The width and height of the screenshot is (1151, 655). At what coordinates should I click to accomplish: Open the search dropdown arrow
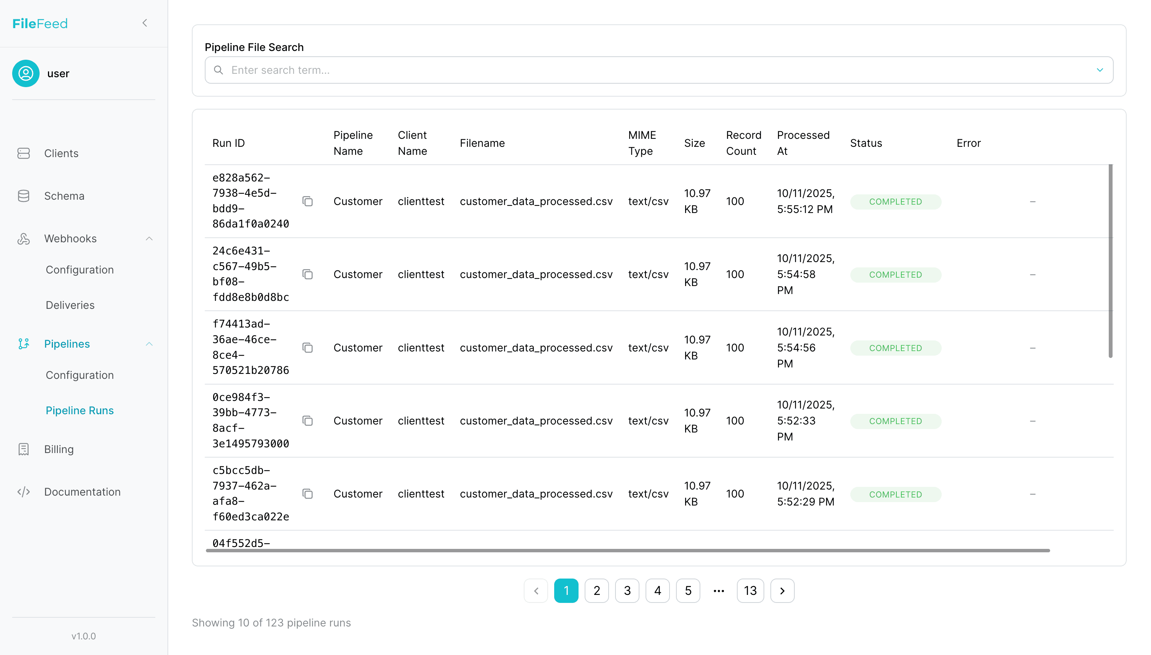(1100, 70)
